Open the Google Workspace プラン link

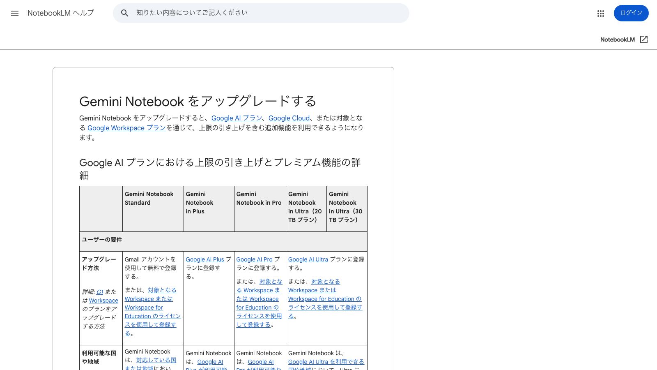[x=126, y=128]
